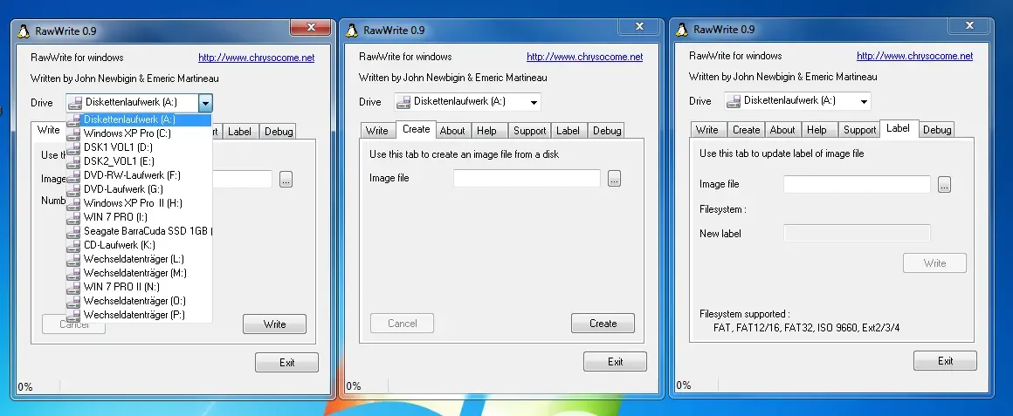The image size is (1013, 416).
Task: Select Seagate BarraCuda SSD 1GB drive
Action: click(138, 231)
